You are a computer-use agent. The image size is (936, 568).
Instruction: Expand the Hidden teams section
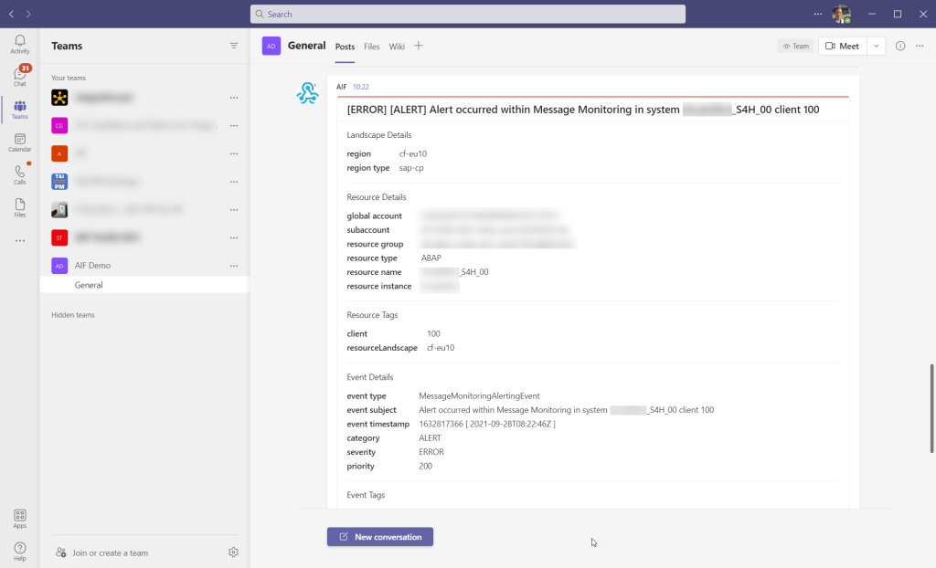[x=73, y=315]
